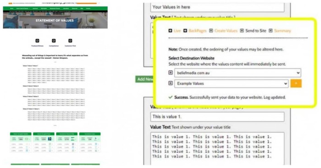The height and width of the screenshot is (168, 321).
Task: Click the 'Your Values in here' input field
Action: click(x=217, y=7)
